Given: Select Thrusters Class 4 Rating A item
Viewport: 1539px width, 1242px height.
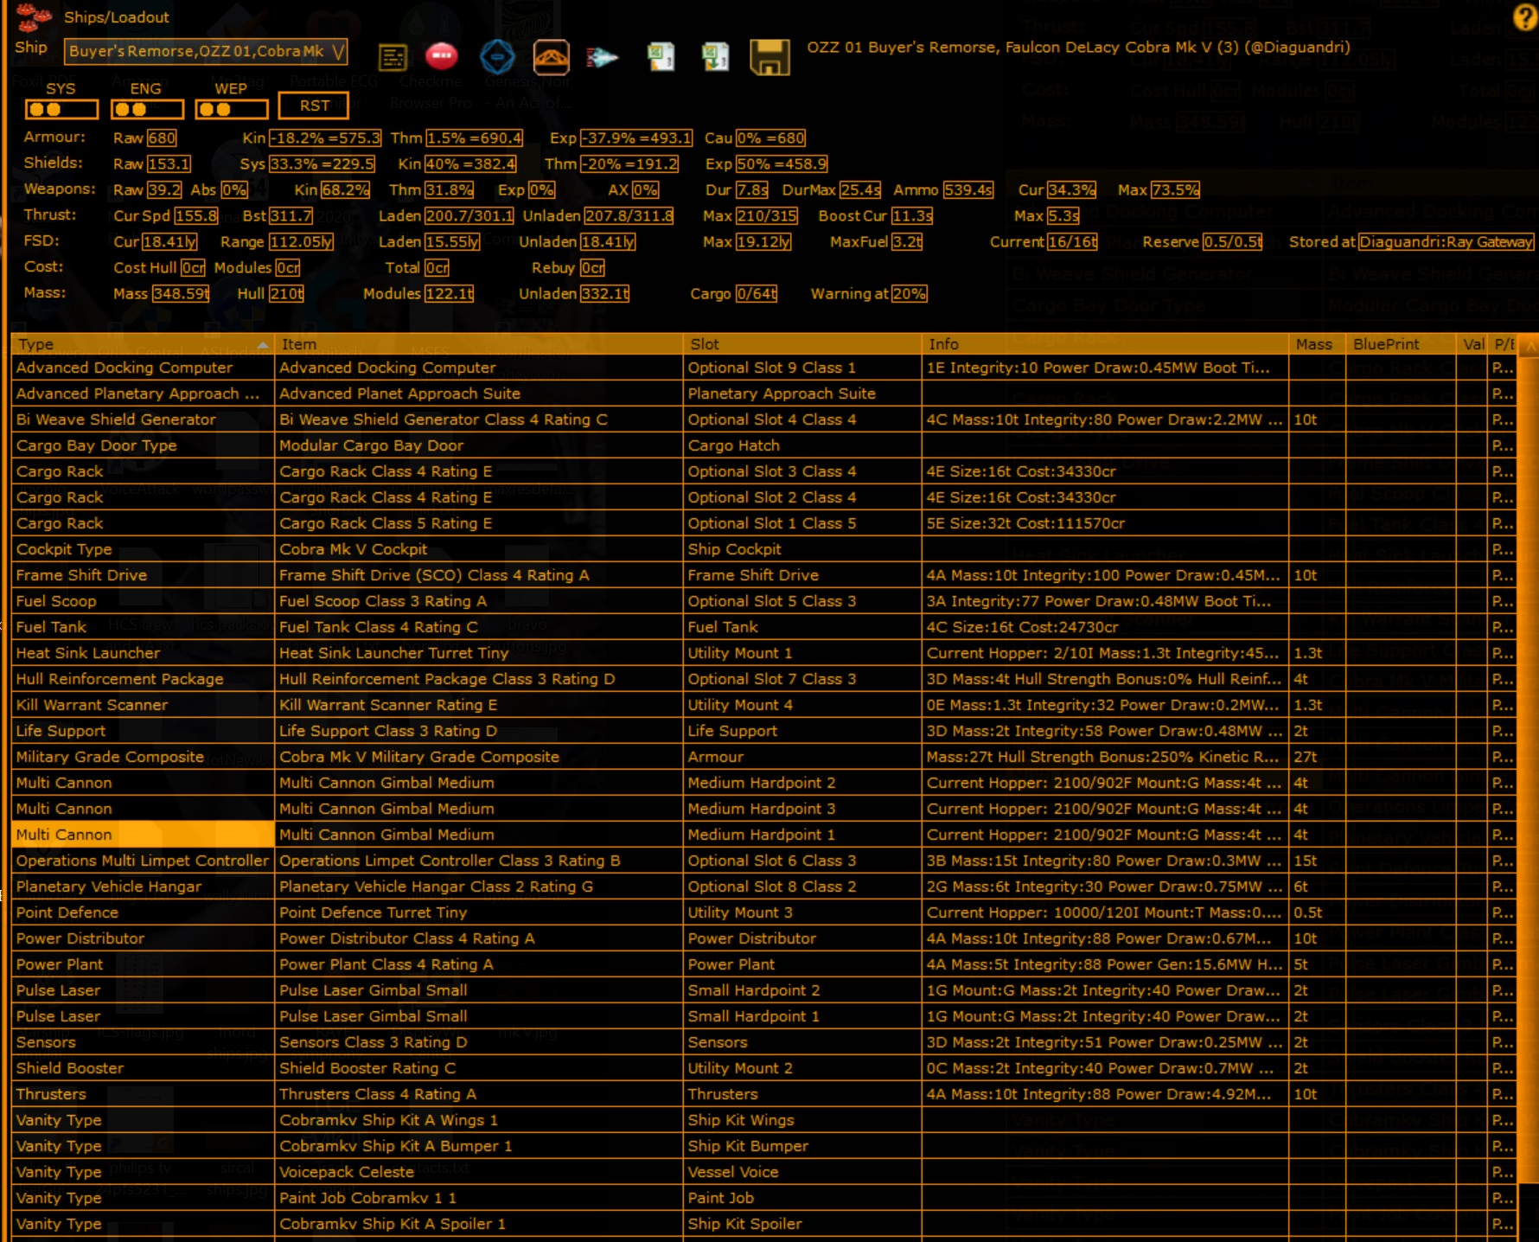Looking at the screenshot, I should click(478, 1094).
